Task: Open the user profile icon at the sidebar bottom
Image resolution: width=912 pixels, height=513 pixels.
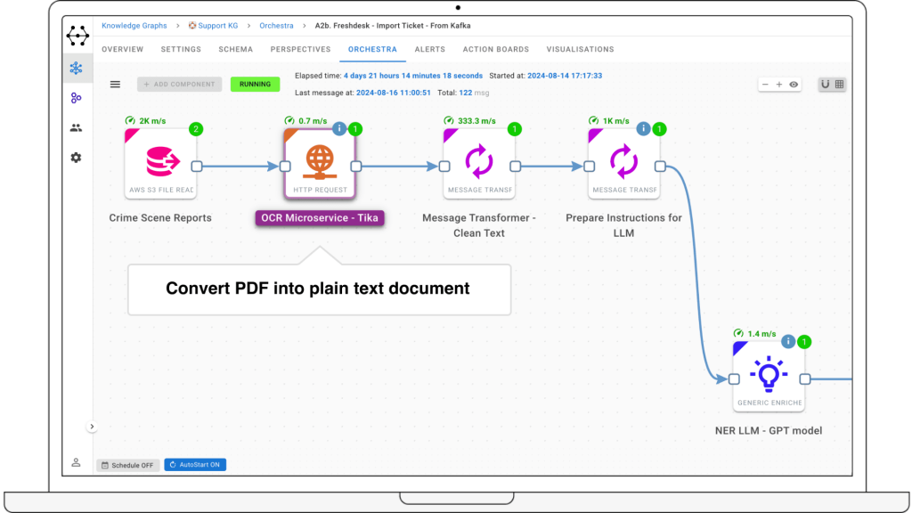Action: [77, 463]
